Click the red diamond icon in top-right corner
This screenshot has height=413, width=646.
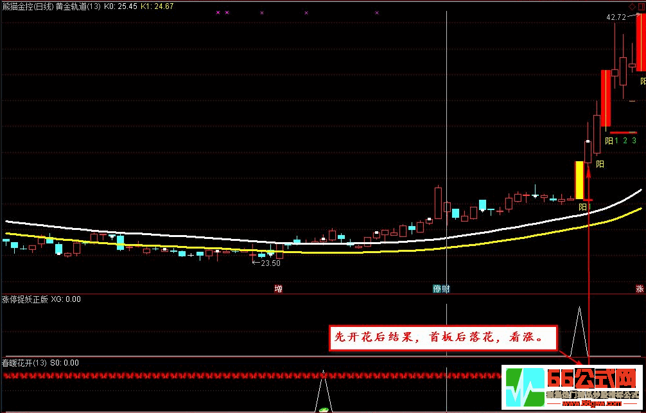632,6
